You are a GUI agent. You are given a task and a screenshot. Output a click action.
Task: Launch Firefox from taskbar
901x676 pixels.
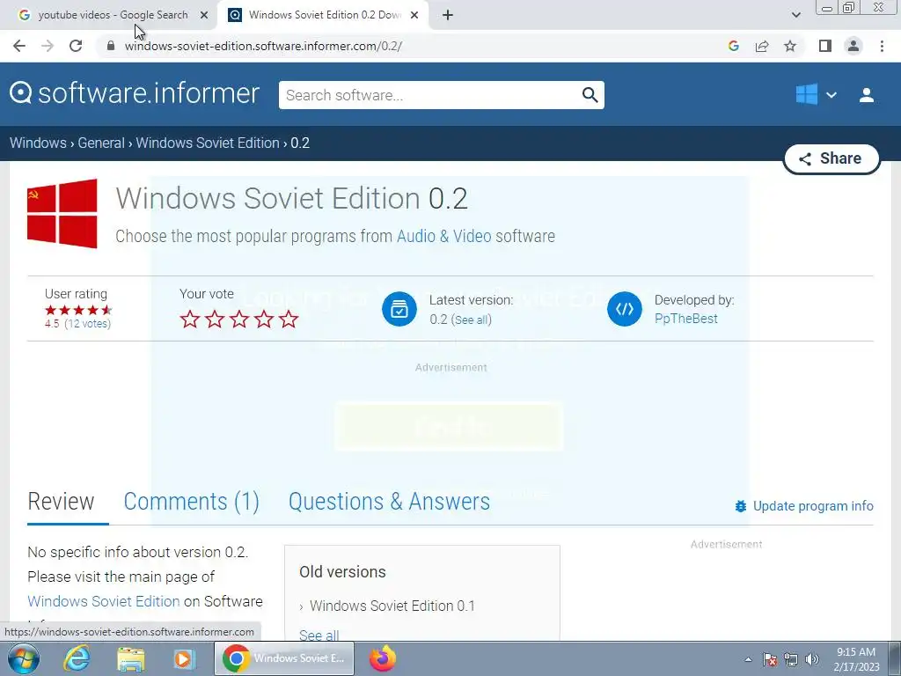(383, 658)
